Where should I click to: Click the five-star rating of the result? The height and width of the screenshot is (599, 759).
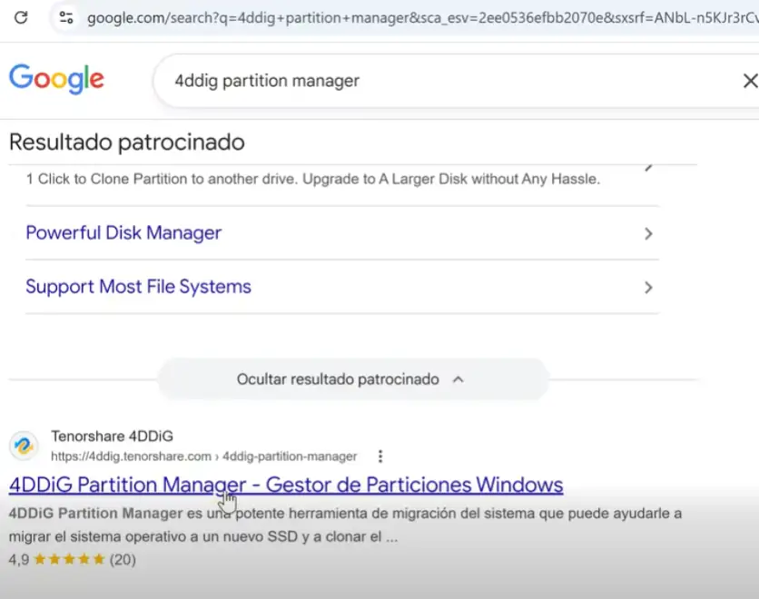coord(71,559)
